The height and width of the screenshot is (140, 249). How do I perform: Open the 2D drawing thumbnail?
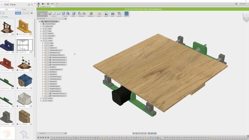pyautogui.click(x=24, y=45)
